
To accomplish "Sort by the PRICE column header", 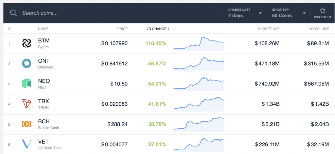I will 122,29.
